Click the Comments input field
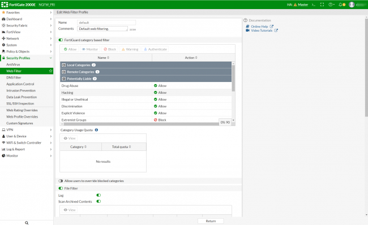This screenshot has width=368, height=225. (x=103, y=29)
